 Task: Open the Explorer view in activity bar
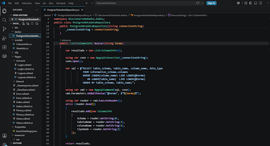tap(4, 11)
